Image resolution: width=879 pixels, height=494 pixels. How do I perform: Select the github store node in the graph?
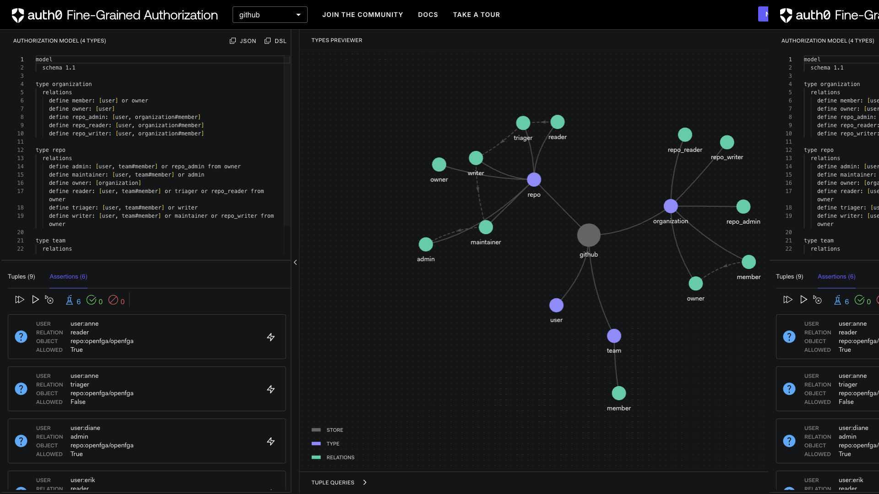tap(589, 235)
